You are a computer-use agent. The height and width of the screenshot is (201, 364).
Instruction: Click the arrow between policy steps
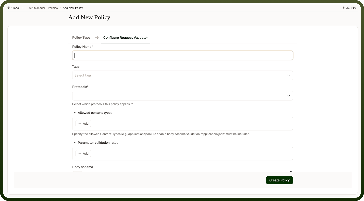97,38
